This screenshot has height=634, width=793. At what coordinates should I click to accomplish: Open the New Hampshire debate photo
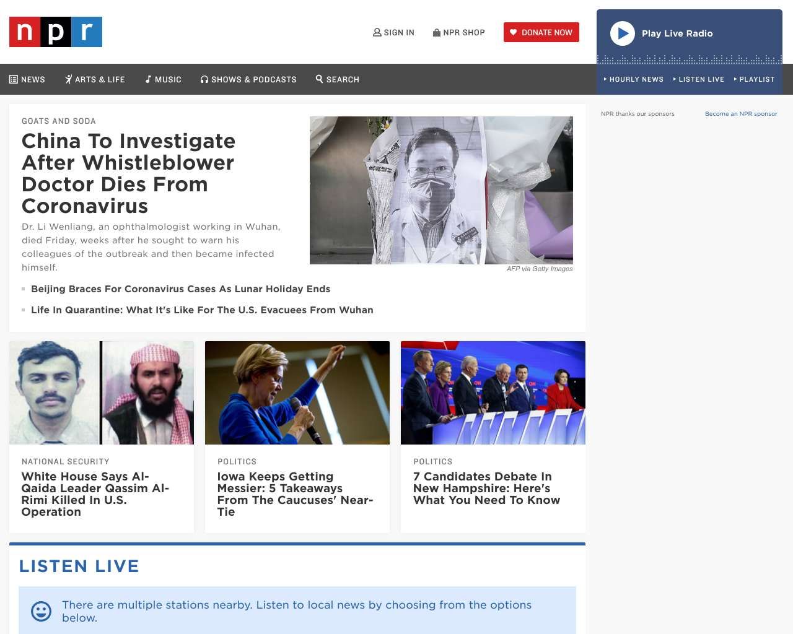(493, 393)
